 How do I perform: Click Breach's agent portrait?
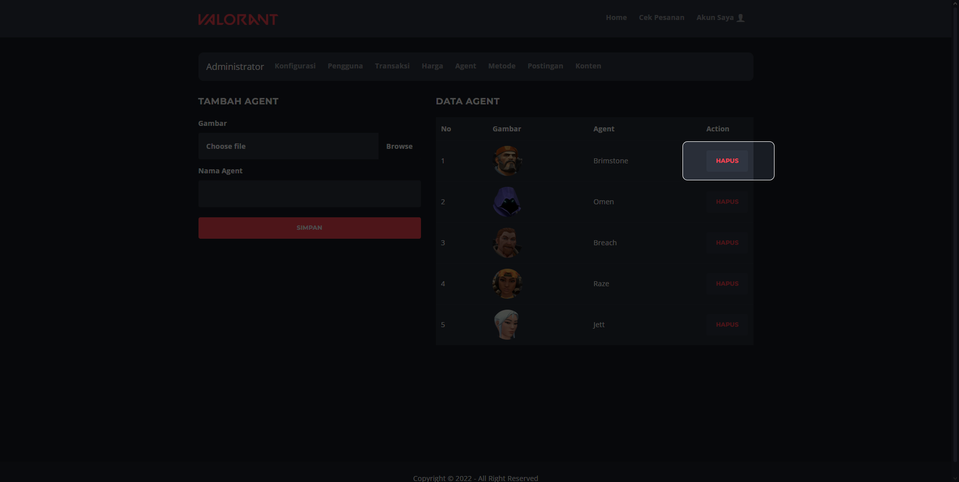(507, 243)
